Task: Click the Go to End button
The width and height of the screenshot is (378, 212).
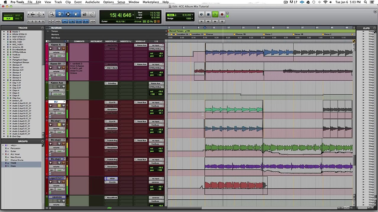Action: point(222,21)
